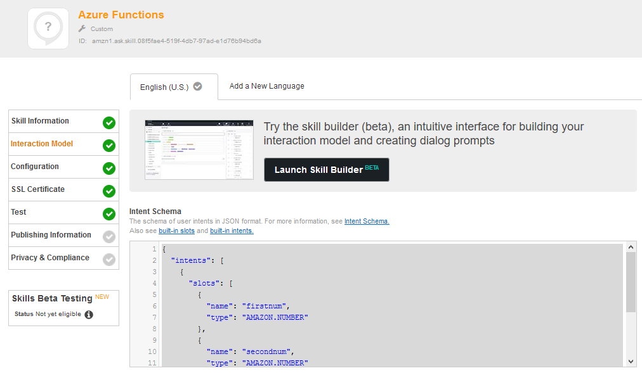
Task: Click the green checkmark next to Test
Action: pos(109,213)
